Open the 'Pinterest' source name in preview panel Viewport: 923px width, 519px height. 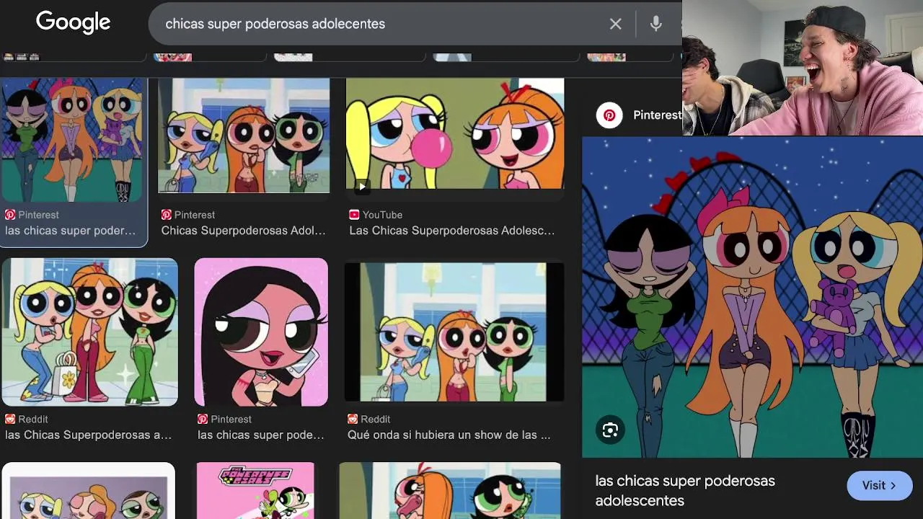coord(657,115)
